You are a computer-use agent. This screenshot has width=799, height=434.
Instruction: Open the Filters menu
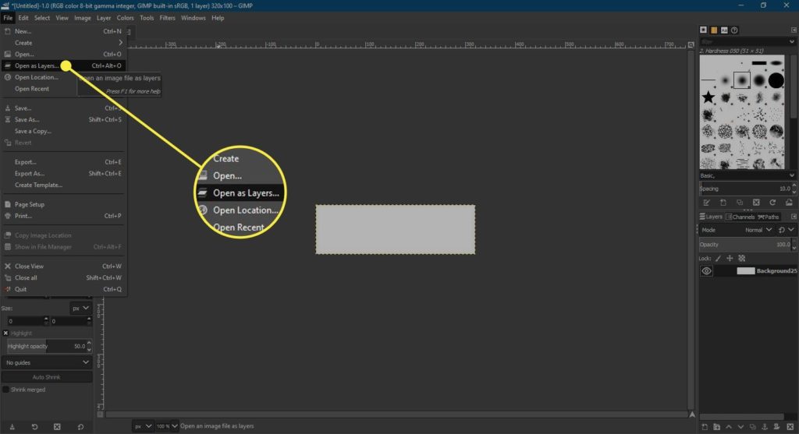point(167,18)
